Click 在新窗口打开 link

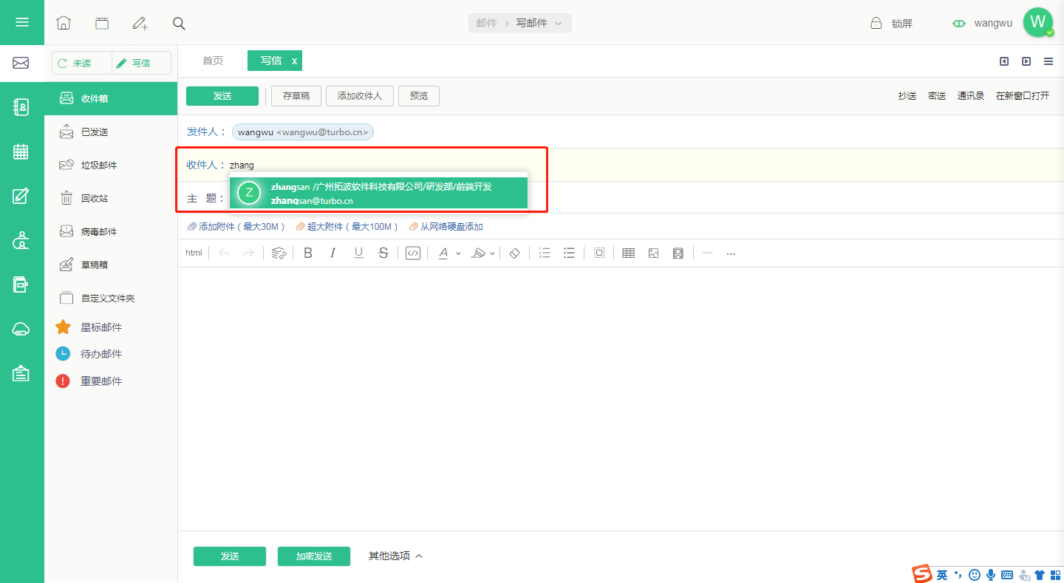(x=1023, y=96)
